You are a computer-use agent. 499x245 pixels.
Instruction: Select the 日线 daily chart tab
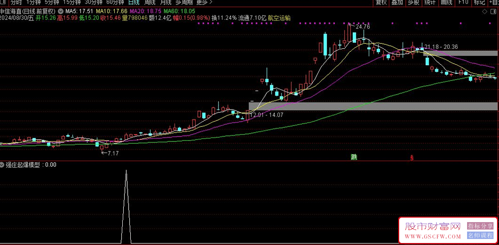point(134,2)
